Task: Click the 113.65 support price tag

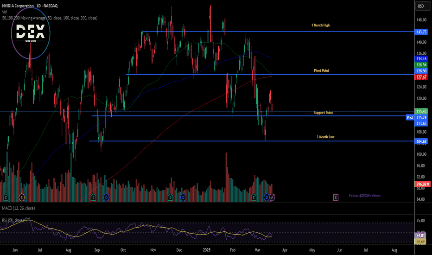Action: 421,123
